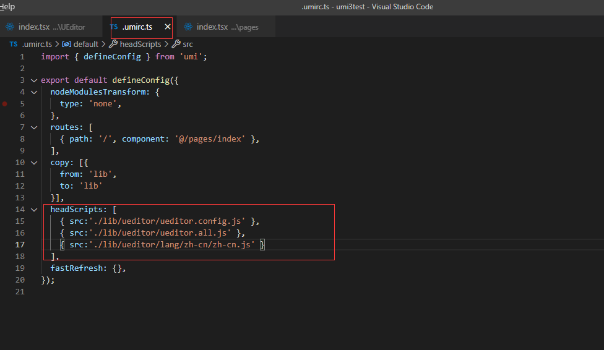Viewport: 604px width, 350px height.
Task: Click the 'umi' string on line 1
Action: point(191,57)
